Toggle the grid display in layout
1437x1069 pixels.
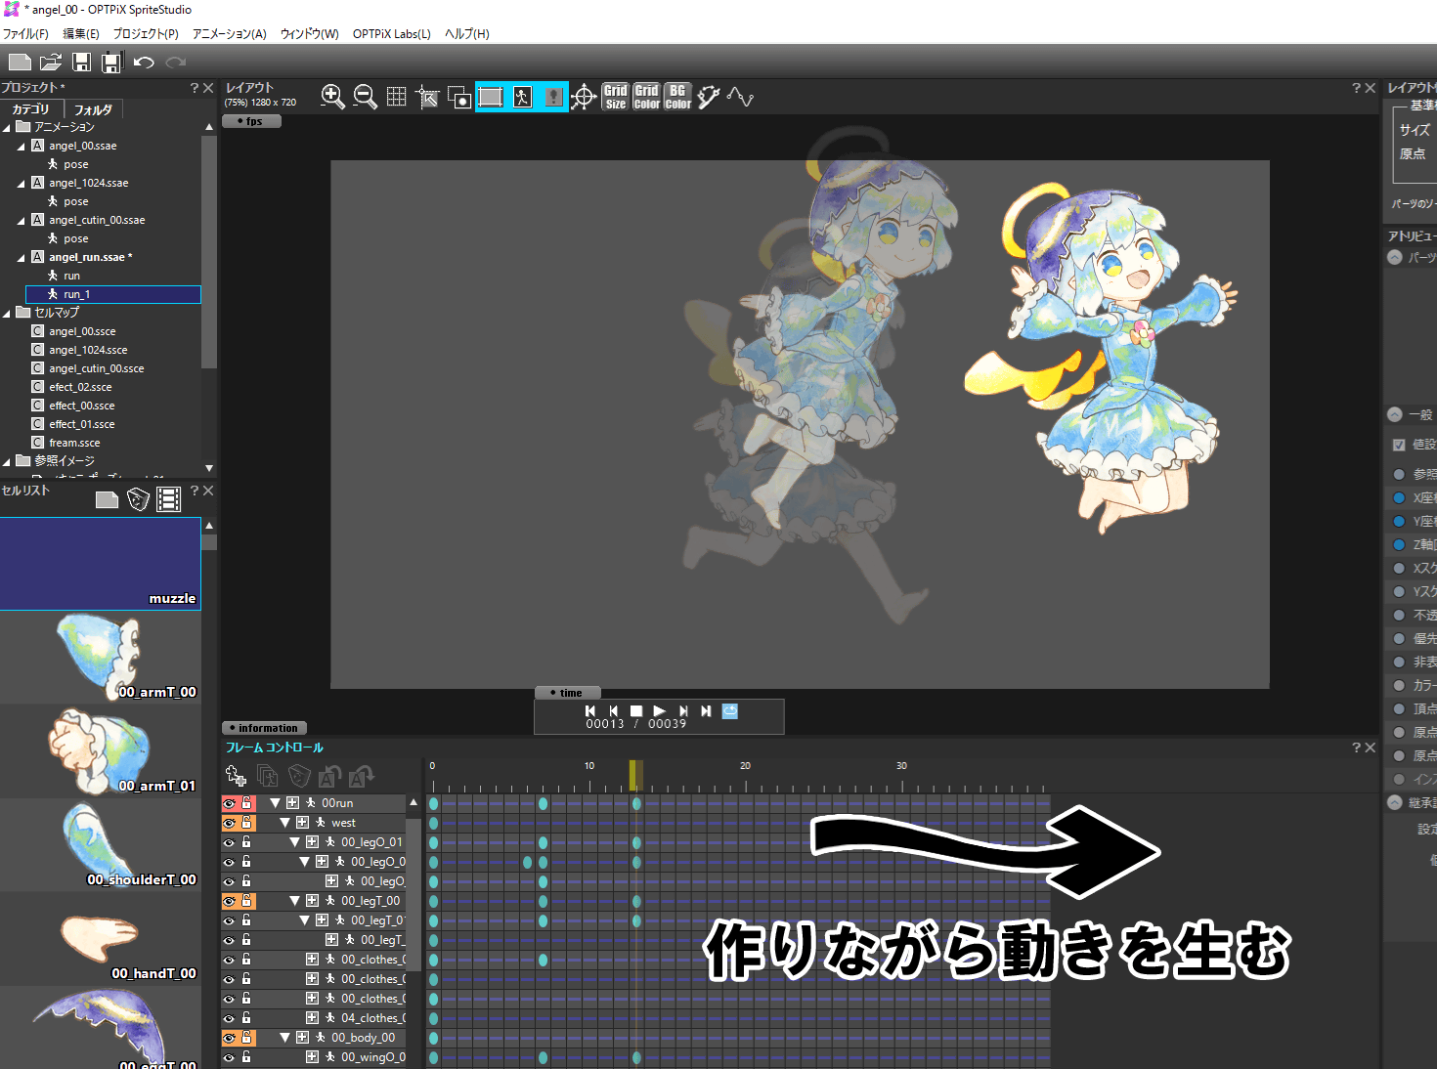coord(396,97)
